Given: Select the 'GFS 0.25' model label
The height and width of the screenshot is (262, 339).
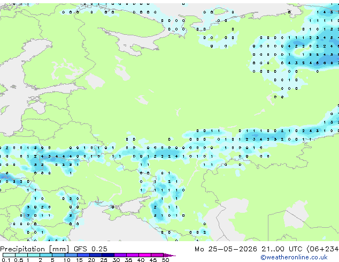Looking at the screenshot, I should coord(90,249).
